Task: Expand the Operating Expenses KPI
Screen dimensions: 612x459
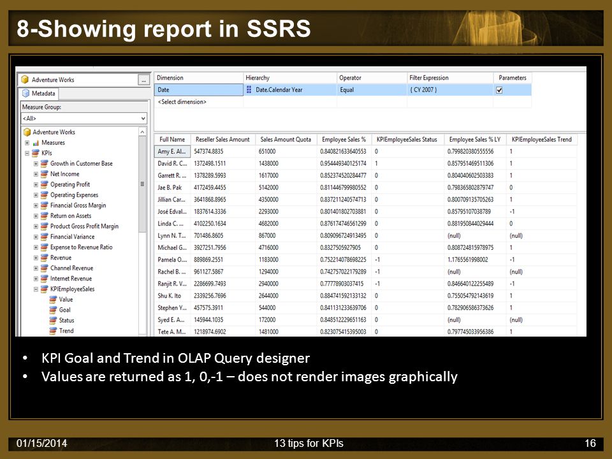Action: 36,195
